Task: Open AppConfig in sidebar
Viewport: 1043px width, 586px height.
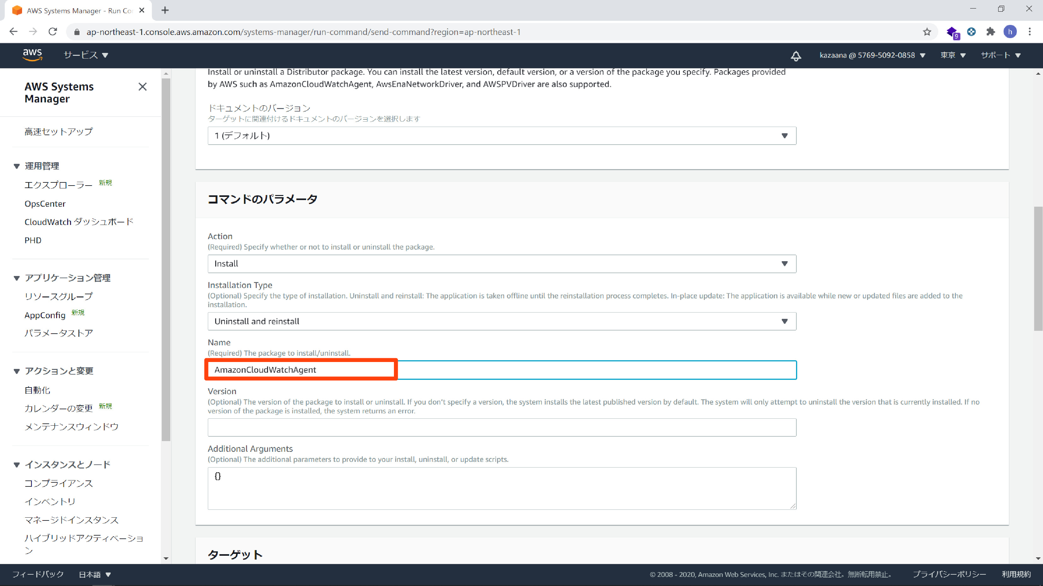Action: [45, 315]
